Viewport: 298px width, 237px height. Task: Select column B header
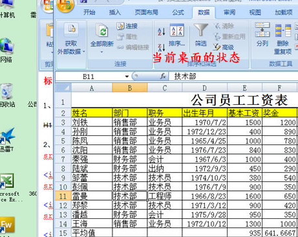click(130, 88)
